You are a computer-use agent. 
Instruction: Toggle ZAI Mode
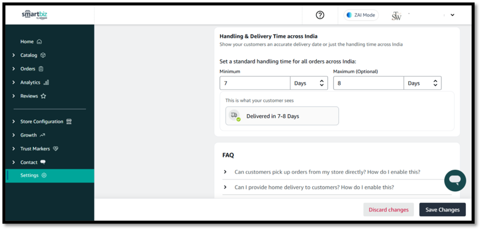361,15
